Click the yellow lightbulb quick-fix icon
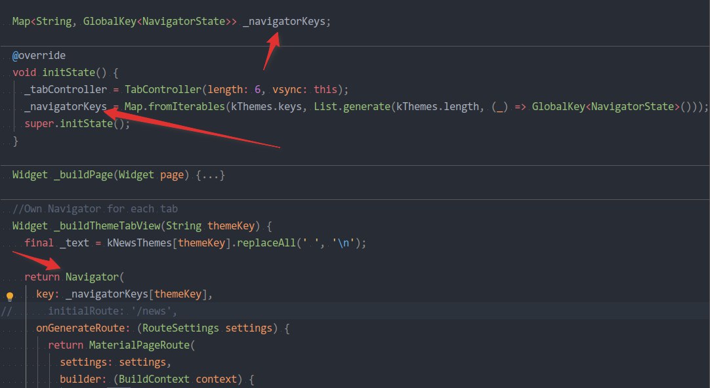This screenshot has height=388, width=710. tap(9, 296)
